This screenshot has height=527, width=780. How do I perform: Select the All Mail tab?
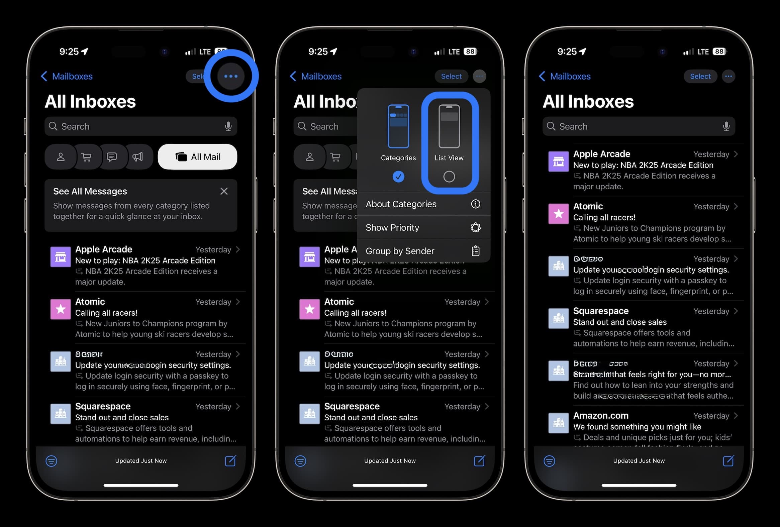(x=197, y=156)
